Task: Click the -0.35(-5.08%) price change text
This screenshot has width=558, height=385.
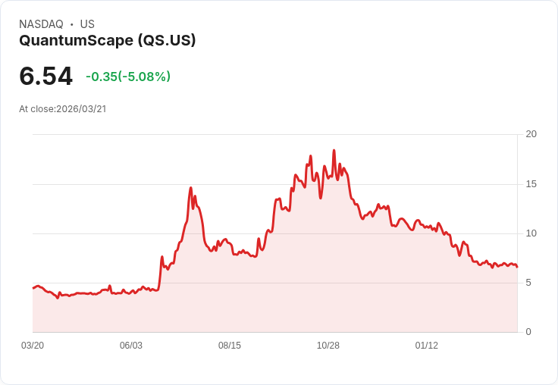Action: [128, 77]
